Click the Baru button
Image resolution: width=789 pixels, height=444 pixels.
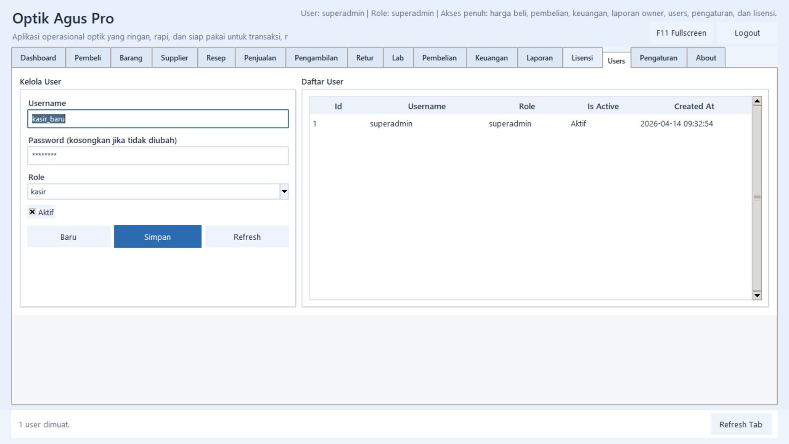(68, 237)
